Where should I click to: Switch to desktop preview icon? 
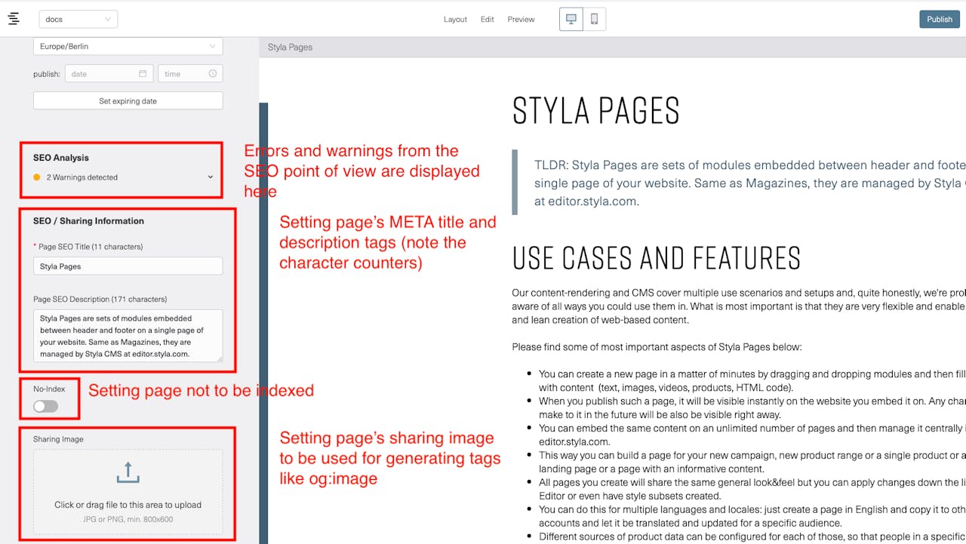pos(571,19)
